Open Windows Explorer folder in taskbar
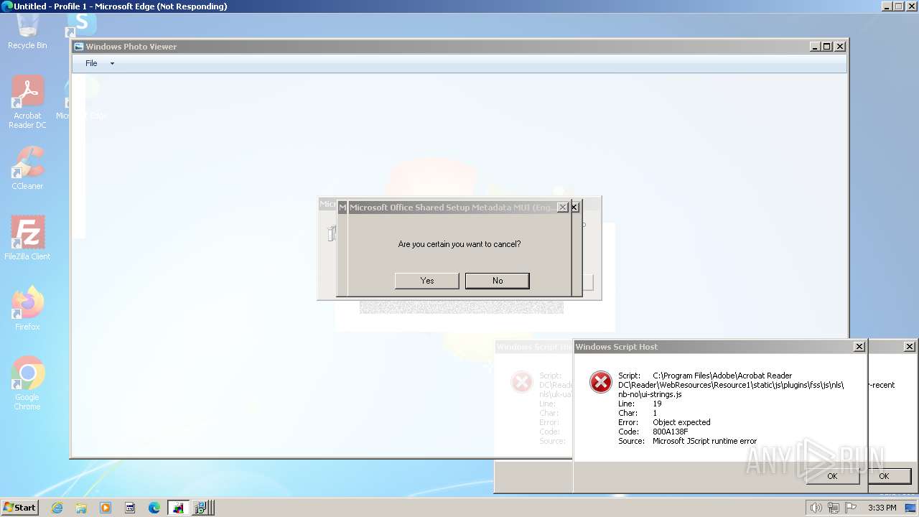The width and height of the screenshot is (919, 517). tap(81, 508)
